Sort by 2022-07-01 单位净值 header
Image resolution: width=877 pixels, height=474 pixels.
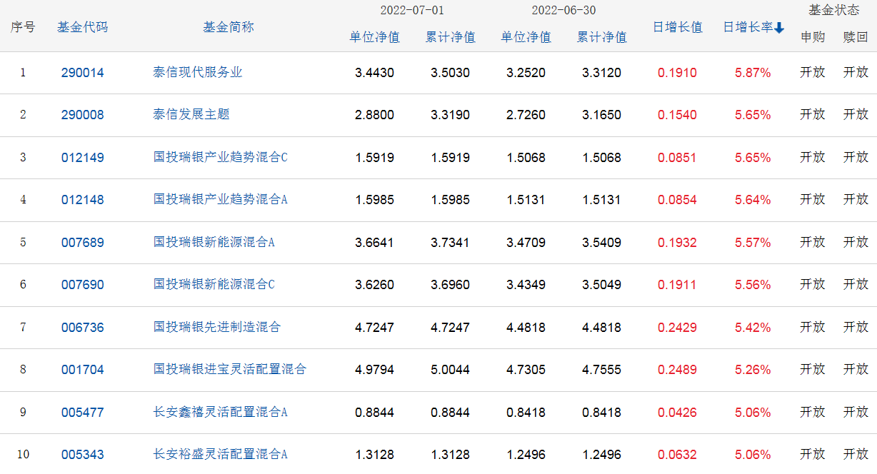click(x=374, y=37)
